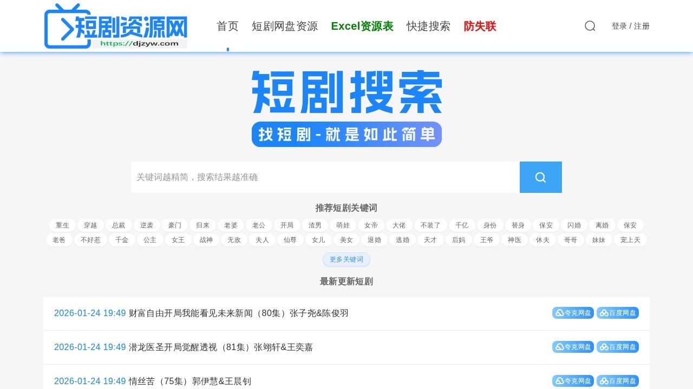Open 夸克网盘 link for 潜龙医圣 drama

tap(573, 347)
